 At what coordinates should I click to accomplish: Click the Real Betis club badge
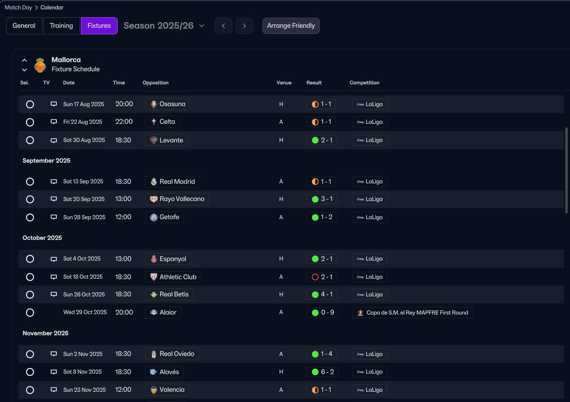154,295
